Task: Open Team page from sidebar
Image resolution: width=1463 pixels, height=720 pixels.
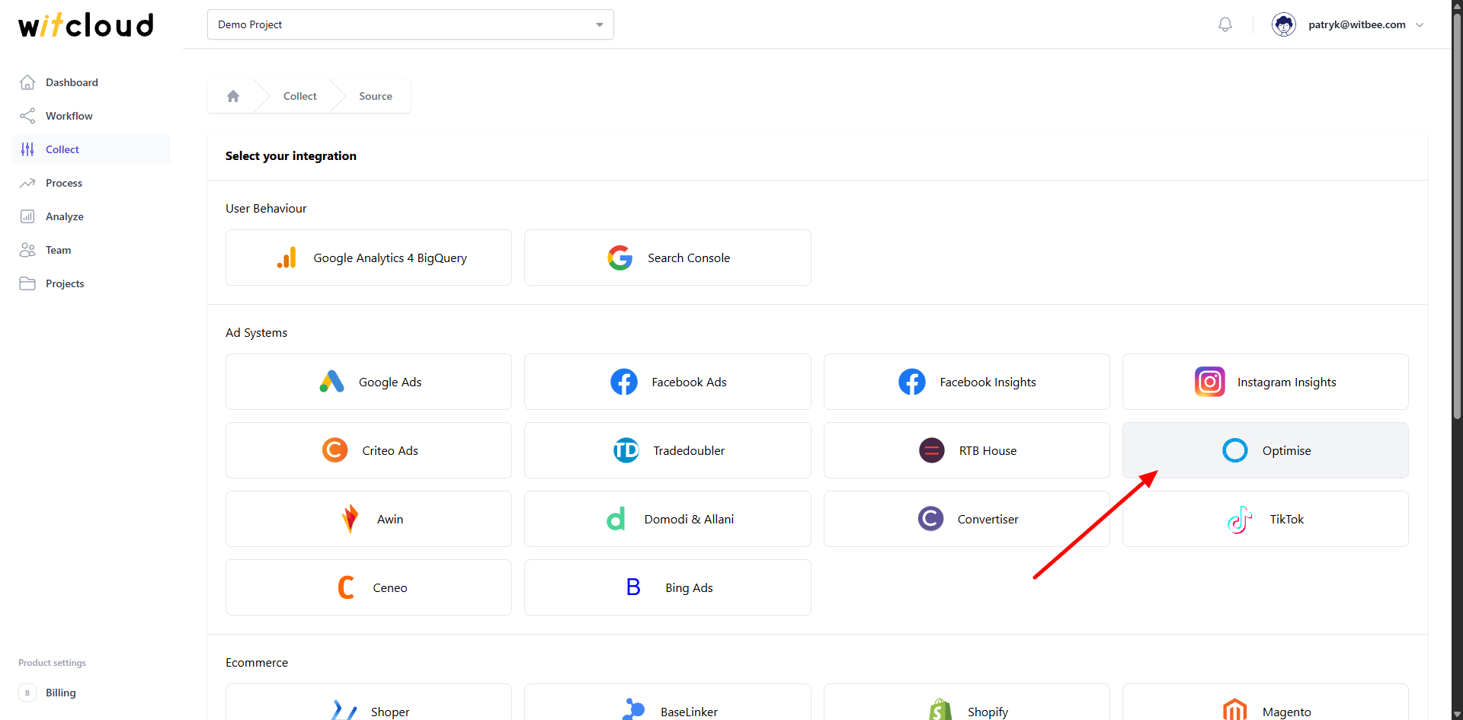Action: 91,250
